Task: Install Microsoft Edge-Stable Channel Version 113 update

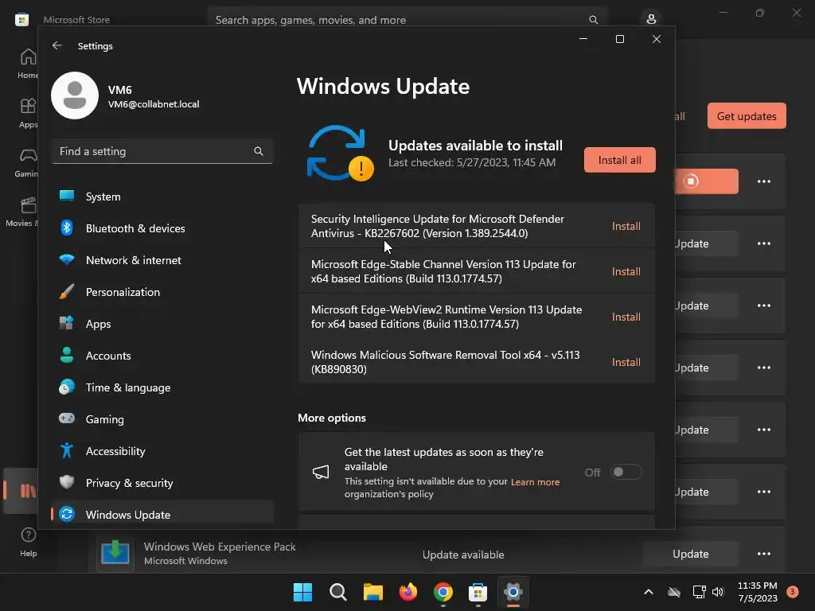Action: coord(626,271)
